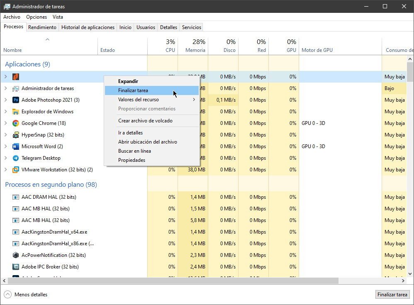The height and width of the screenshot is (305, 414).
Task: Open the Opciones menu
Action: tap(37, 17)
